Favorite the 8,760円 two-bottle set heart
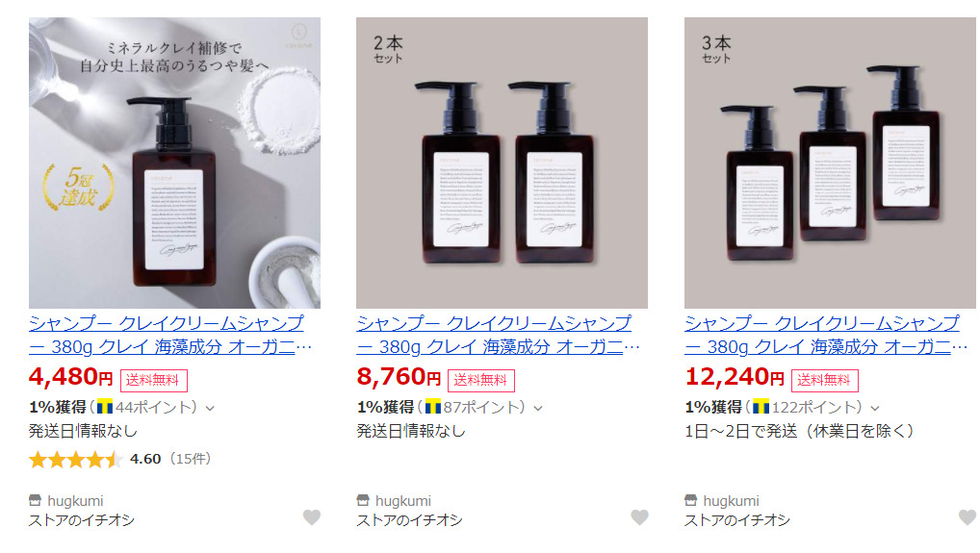The width and height of the screenshot is (980, 553). tap(639, 516)
